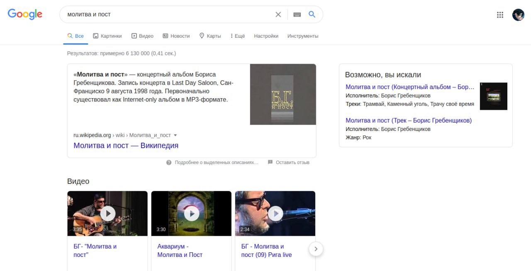
Task: Click the Видео section heading
Action: pos(78,181)
